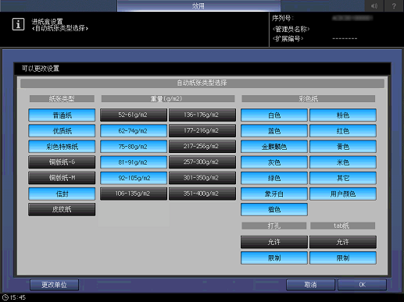Click the speaker sound icon
This screenshot has height=302, width=404.
tap(374, 5)
